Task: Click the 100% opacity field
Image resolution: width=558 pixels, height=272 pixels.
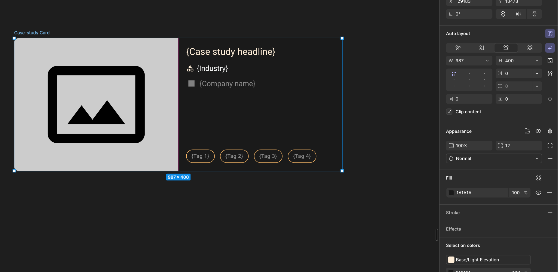Action: point(469,146)
